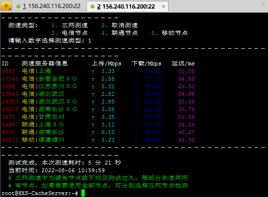Click the 请输入数字选择测速类型 prompt line
Viewport: 268px width, 197px height.
pos(50,41)
